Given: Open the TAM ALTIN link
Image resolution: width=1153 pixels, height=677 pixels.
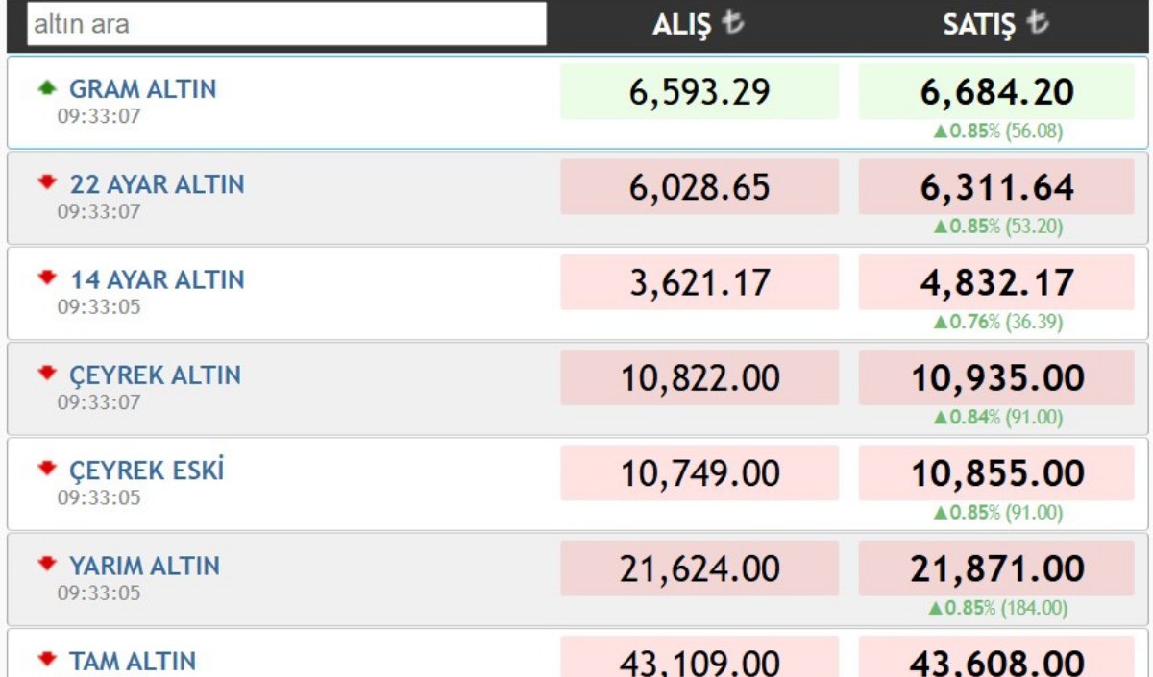Looking at the screenshot, I should pos(132,661).
